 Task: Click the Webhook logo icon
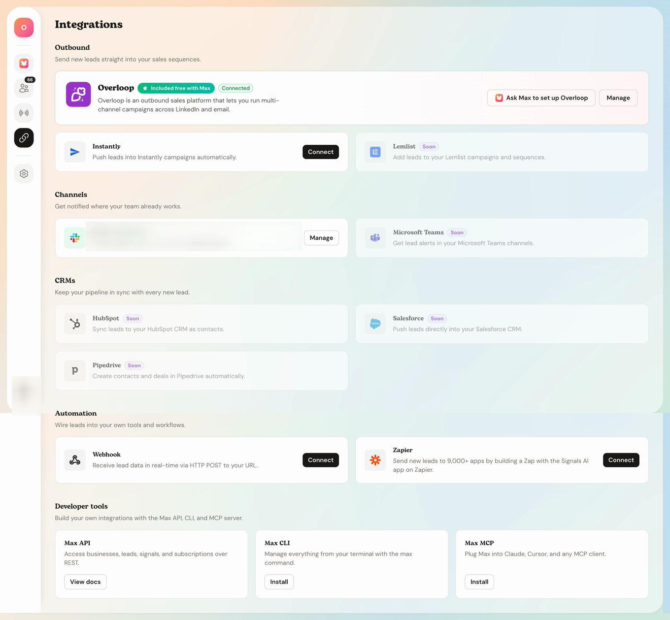click(x=75, y=460)
